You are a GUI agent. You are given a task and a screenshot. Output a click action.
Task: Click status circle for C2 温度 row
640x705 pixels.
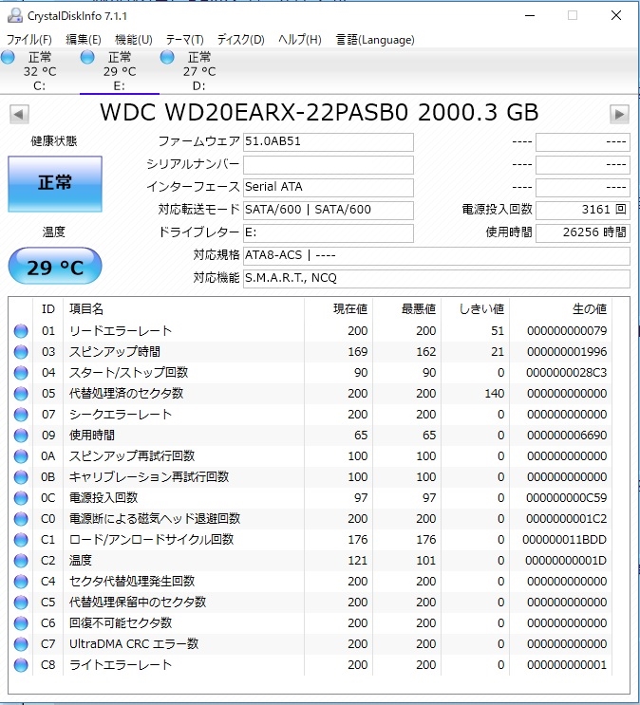tap(21, 561)
